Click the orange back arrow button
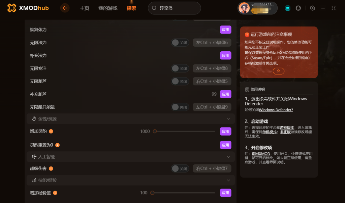Viewport: 345px width, 203px height. [65, 8]
